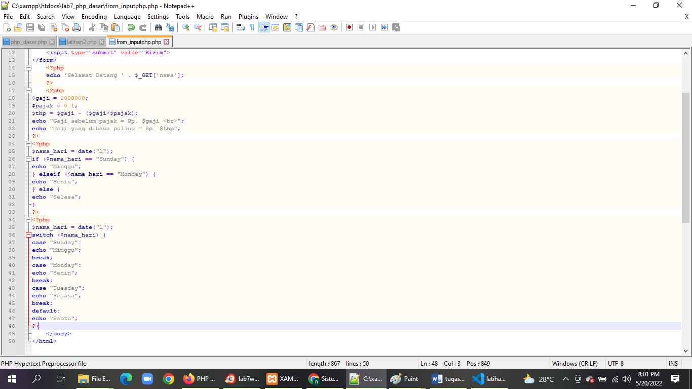
Task: Collapse the PHP block at line 24
Action: click(x=28, y=144)
